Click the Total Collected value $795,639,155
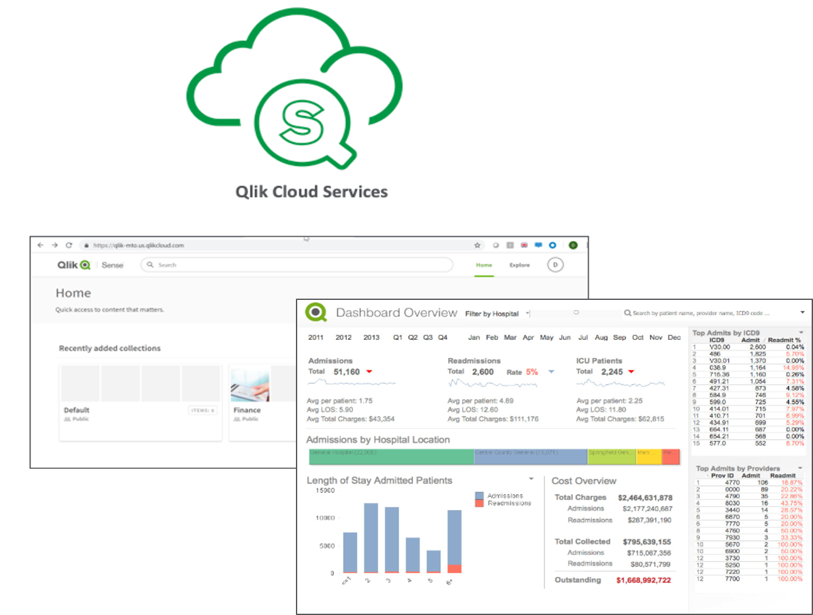 pyautogui.click(x=646, y=542)
